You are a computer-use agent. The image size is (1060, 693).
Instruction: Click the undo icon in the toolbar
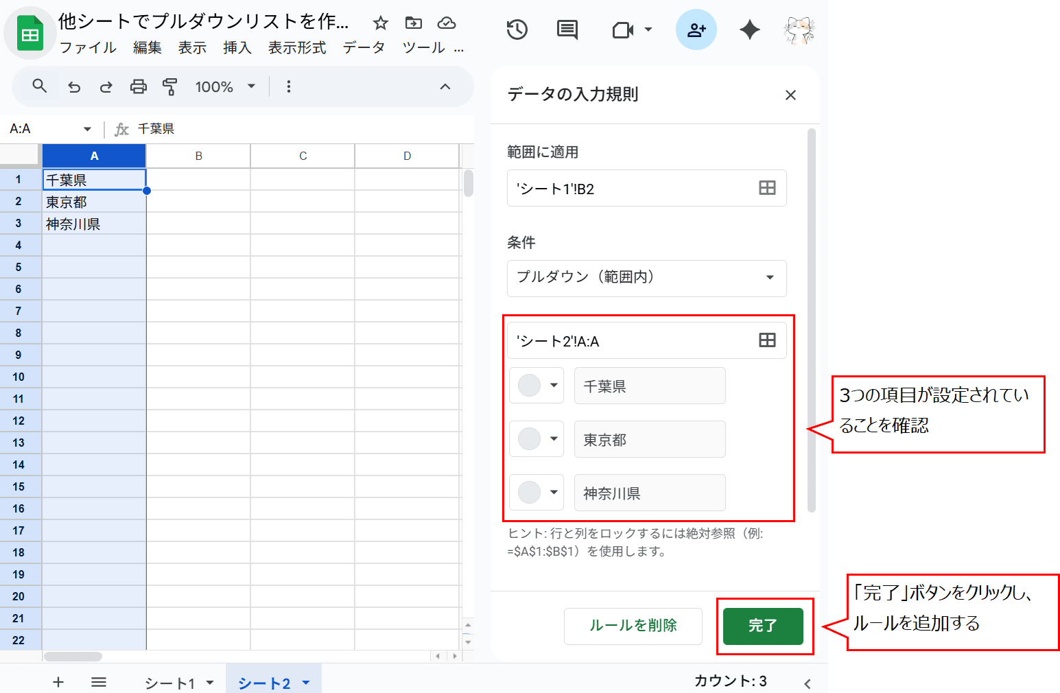coord(74,86)
